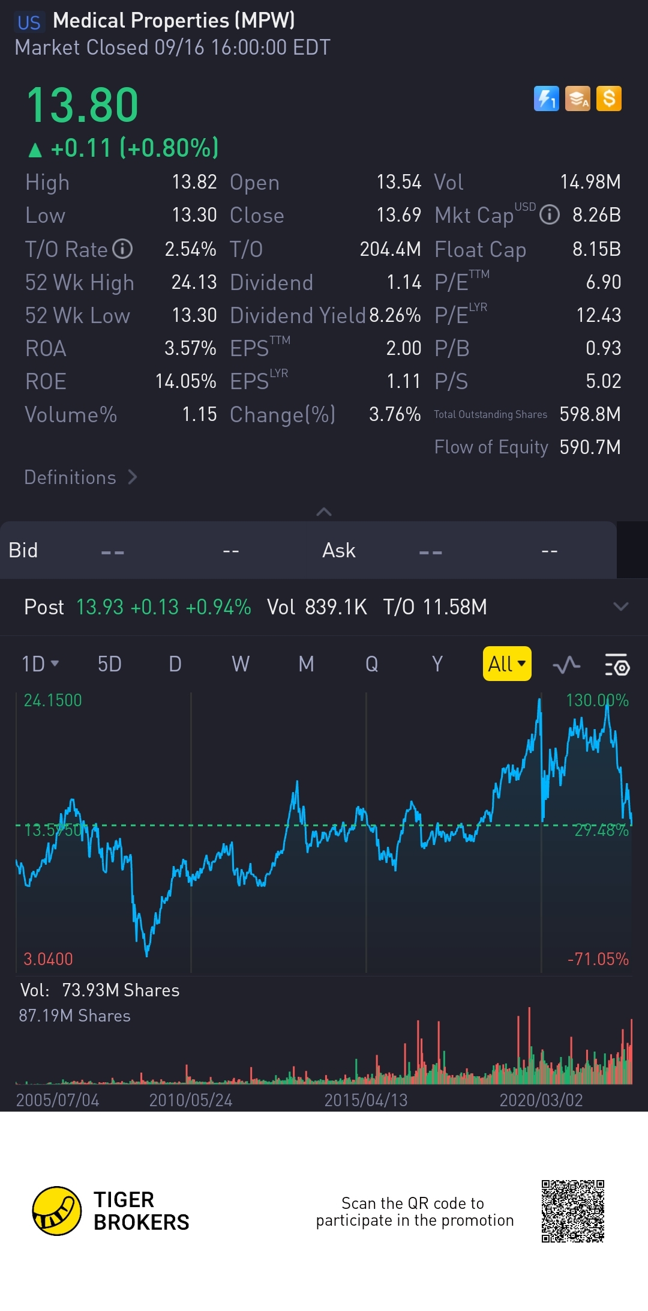This screenshot has height=1311, width=648.
Task: Switch to the W weekly chart tab
Action: click(x=240, y=664)
